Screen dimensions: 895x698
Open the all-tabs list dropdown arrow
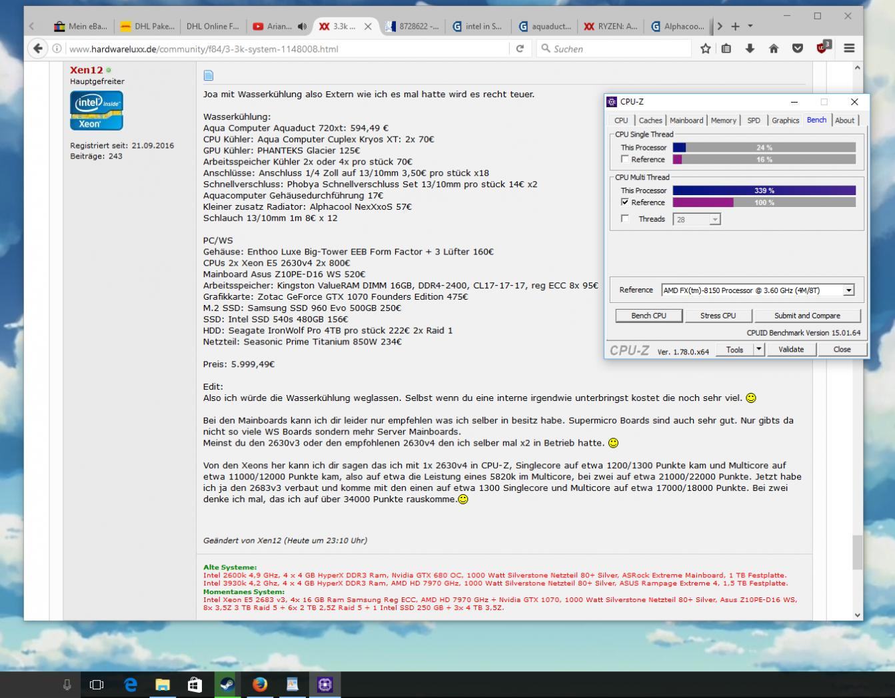[750, 26]
